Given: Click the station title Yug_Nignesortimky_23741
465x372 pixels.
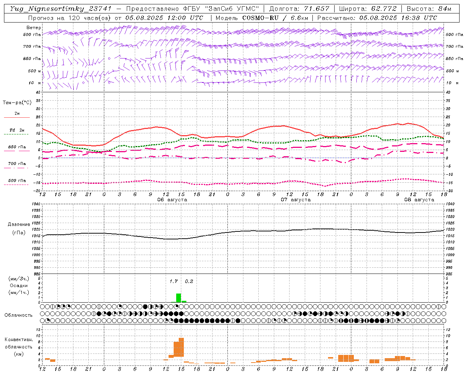Looking at the screenshot, I should click(x=61, y=9).
